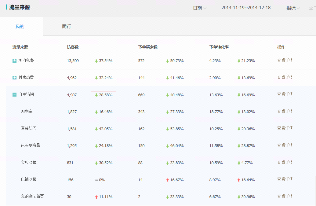
Task: Click the download icon at top right
Action: click(311, 8)
